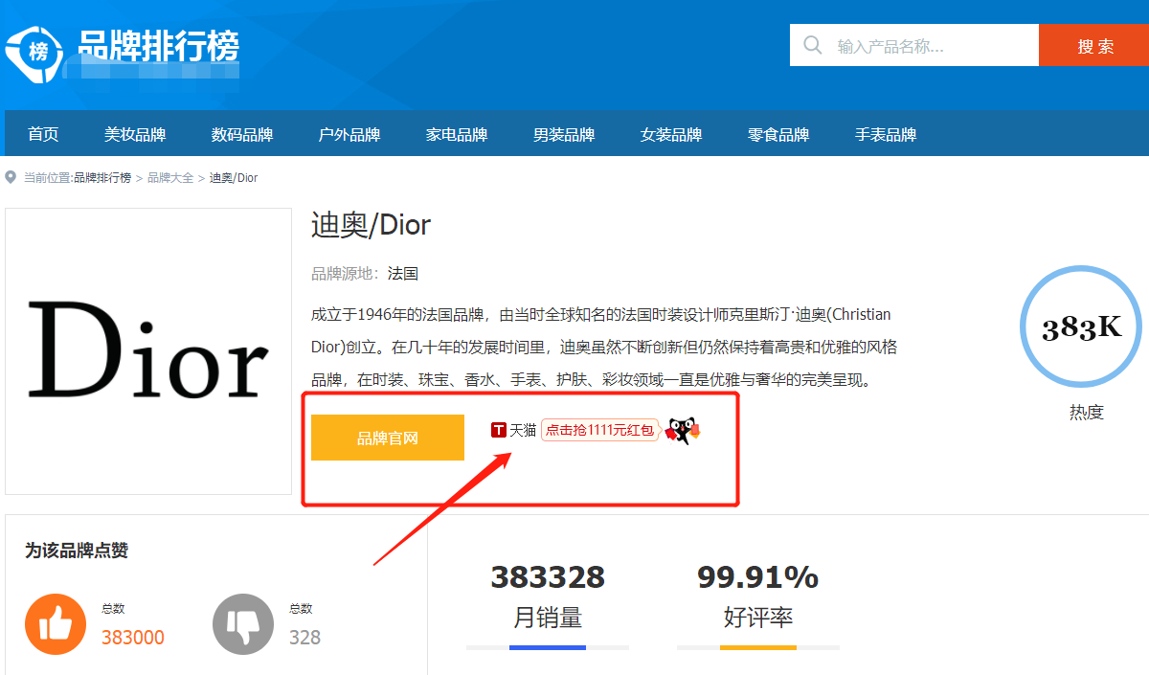Open the 女装品牌 navigation tab
Screen dimensions: 1149x675
[x=671, y=134]
